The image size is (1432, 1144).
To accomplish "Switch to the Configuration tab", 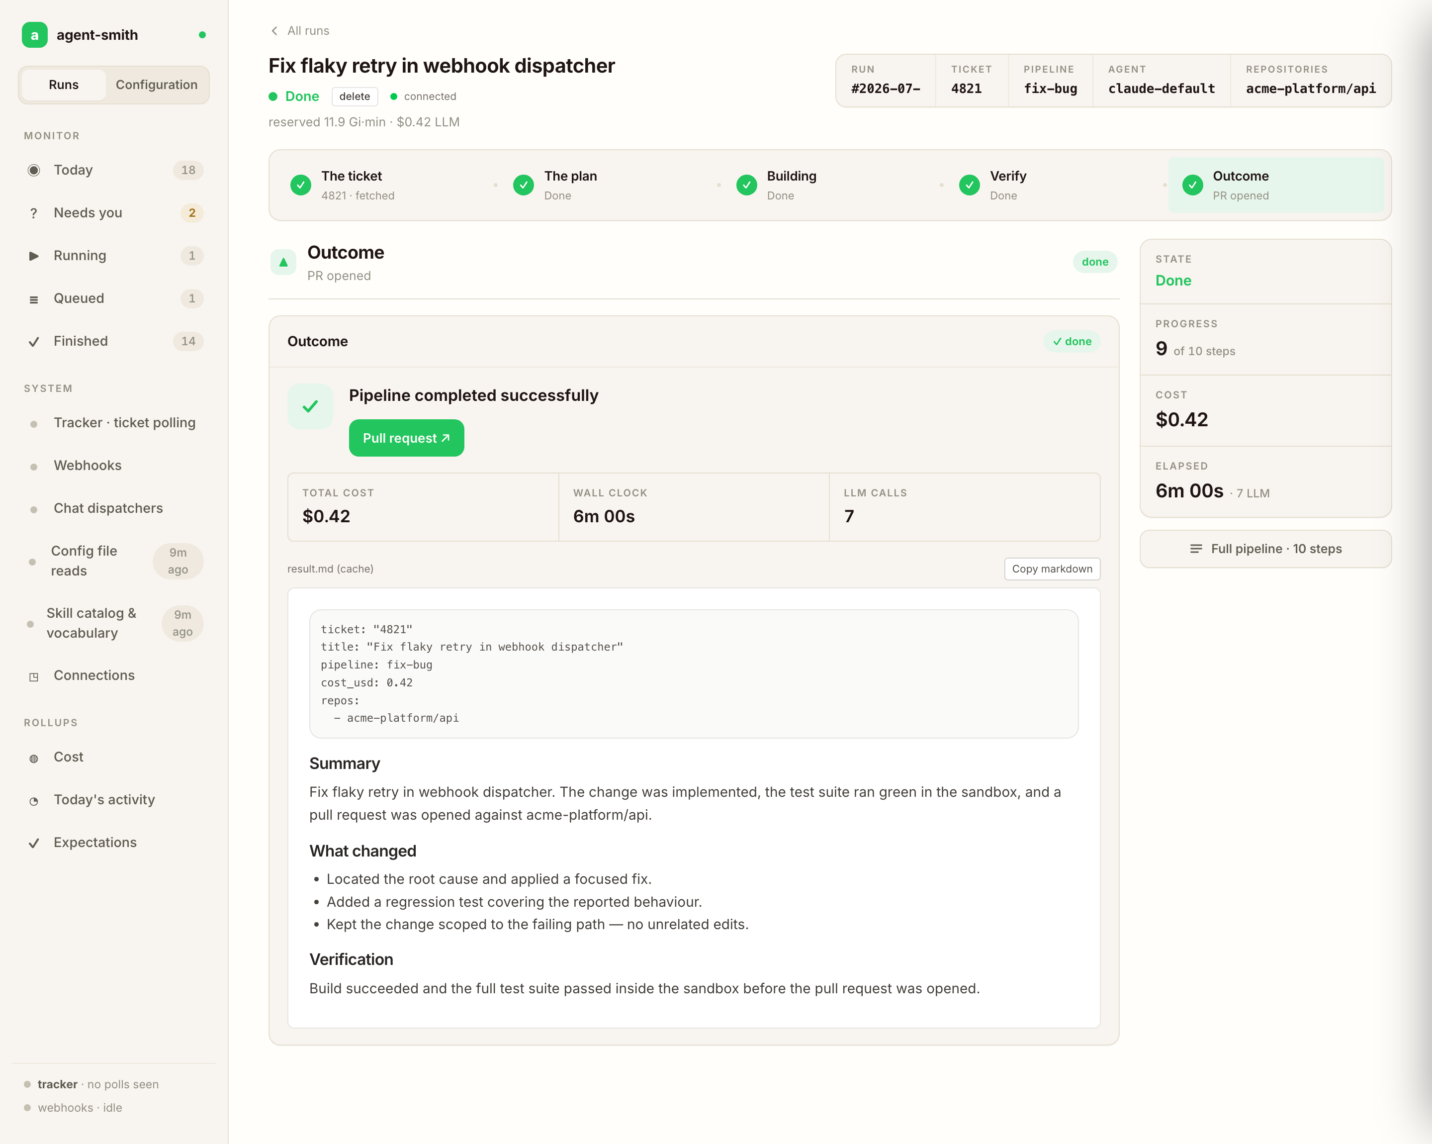I will coord(157,85).
